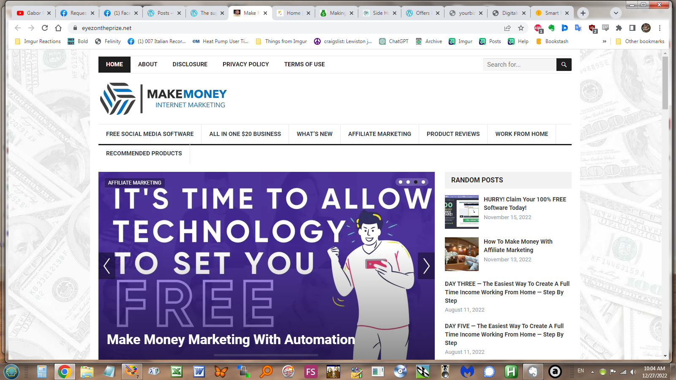The width and height of the screenshot is (676, 380).
Task: Open Chrome three-dot menu
Action: coord(660,28)
